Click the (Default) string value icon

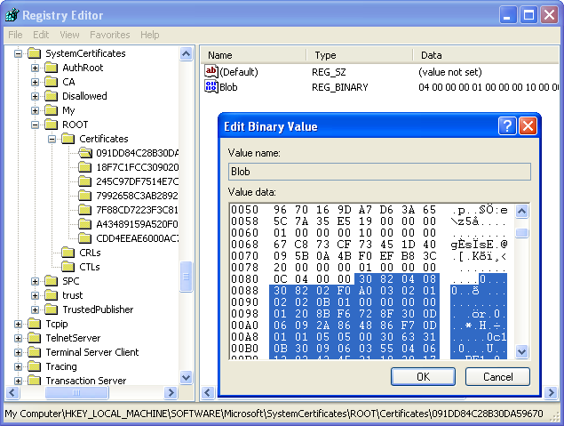(x=211, y=71)
